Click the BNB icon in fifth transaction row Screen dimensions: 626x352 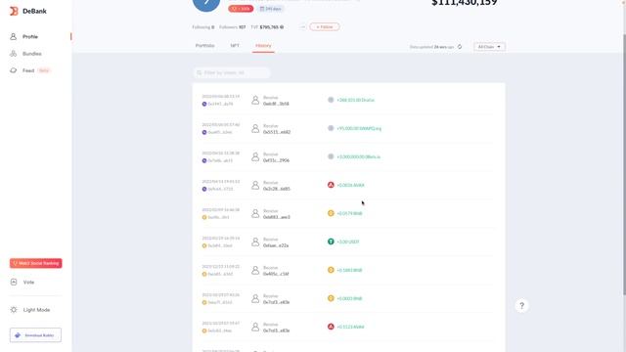pos(331,213)
